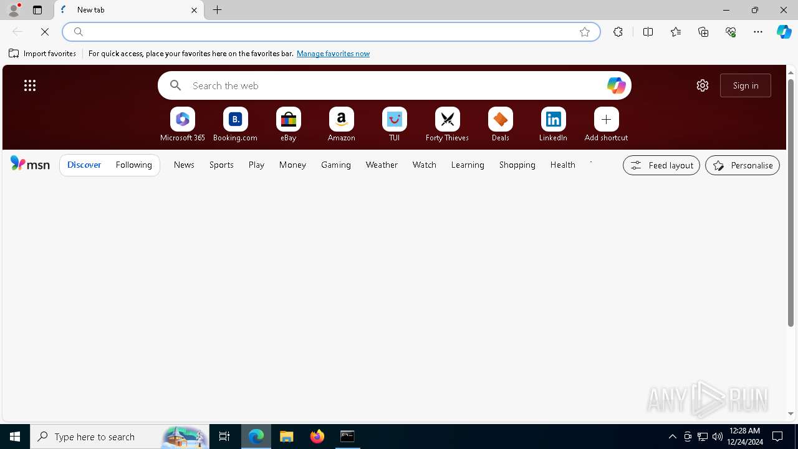Open the Play category
798x449 pixels.
pyautogui.click(x=256, y=165)
